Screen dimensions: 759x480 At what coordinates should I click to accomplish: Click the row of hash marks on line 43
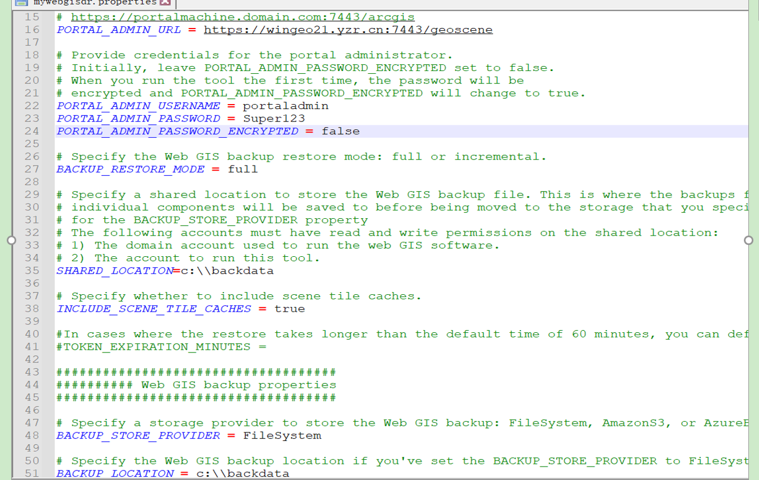click(196, 372)
